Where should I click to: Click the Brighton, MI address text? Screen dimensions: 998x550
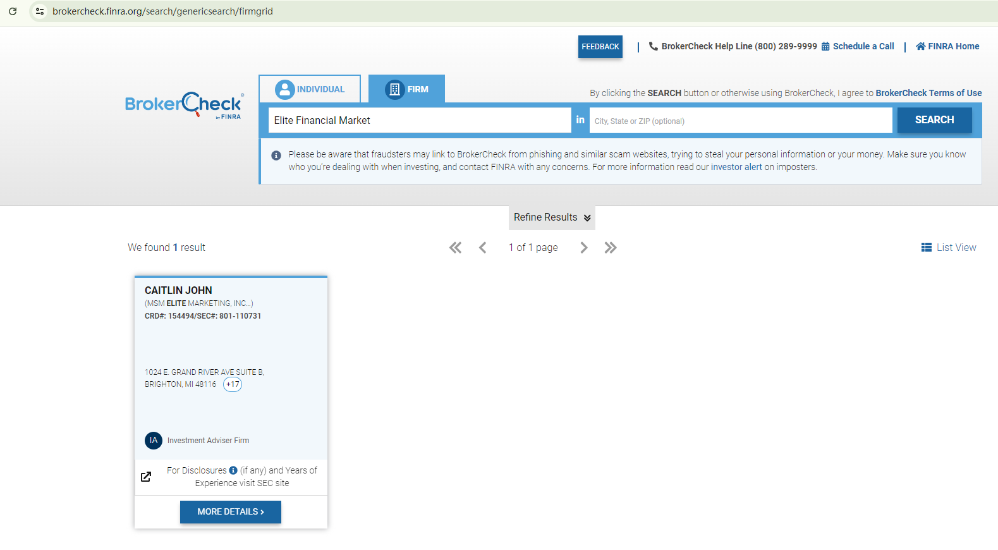click(204, 378)
